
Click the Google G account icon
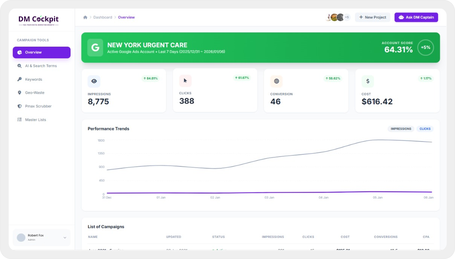point(95,48)
